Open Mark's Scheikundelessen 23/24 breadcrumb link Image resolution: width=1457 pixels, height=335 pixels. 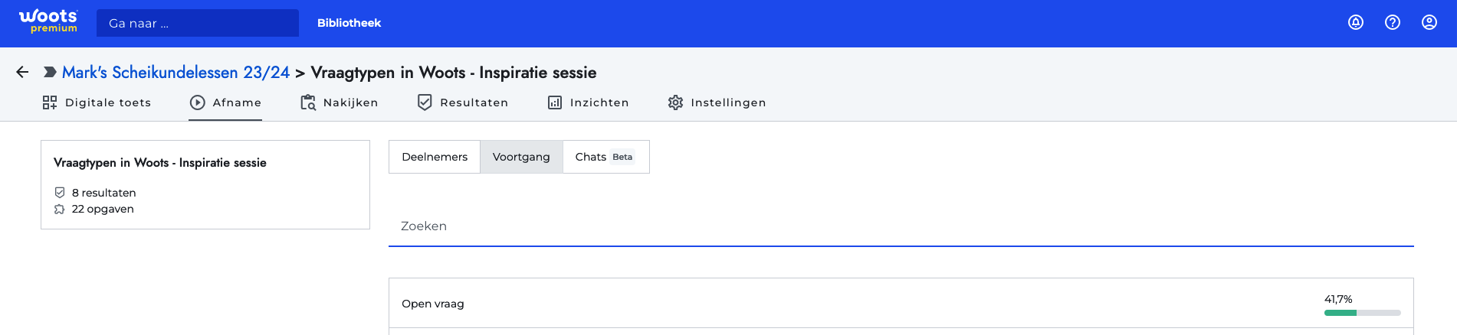point(176,73)
